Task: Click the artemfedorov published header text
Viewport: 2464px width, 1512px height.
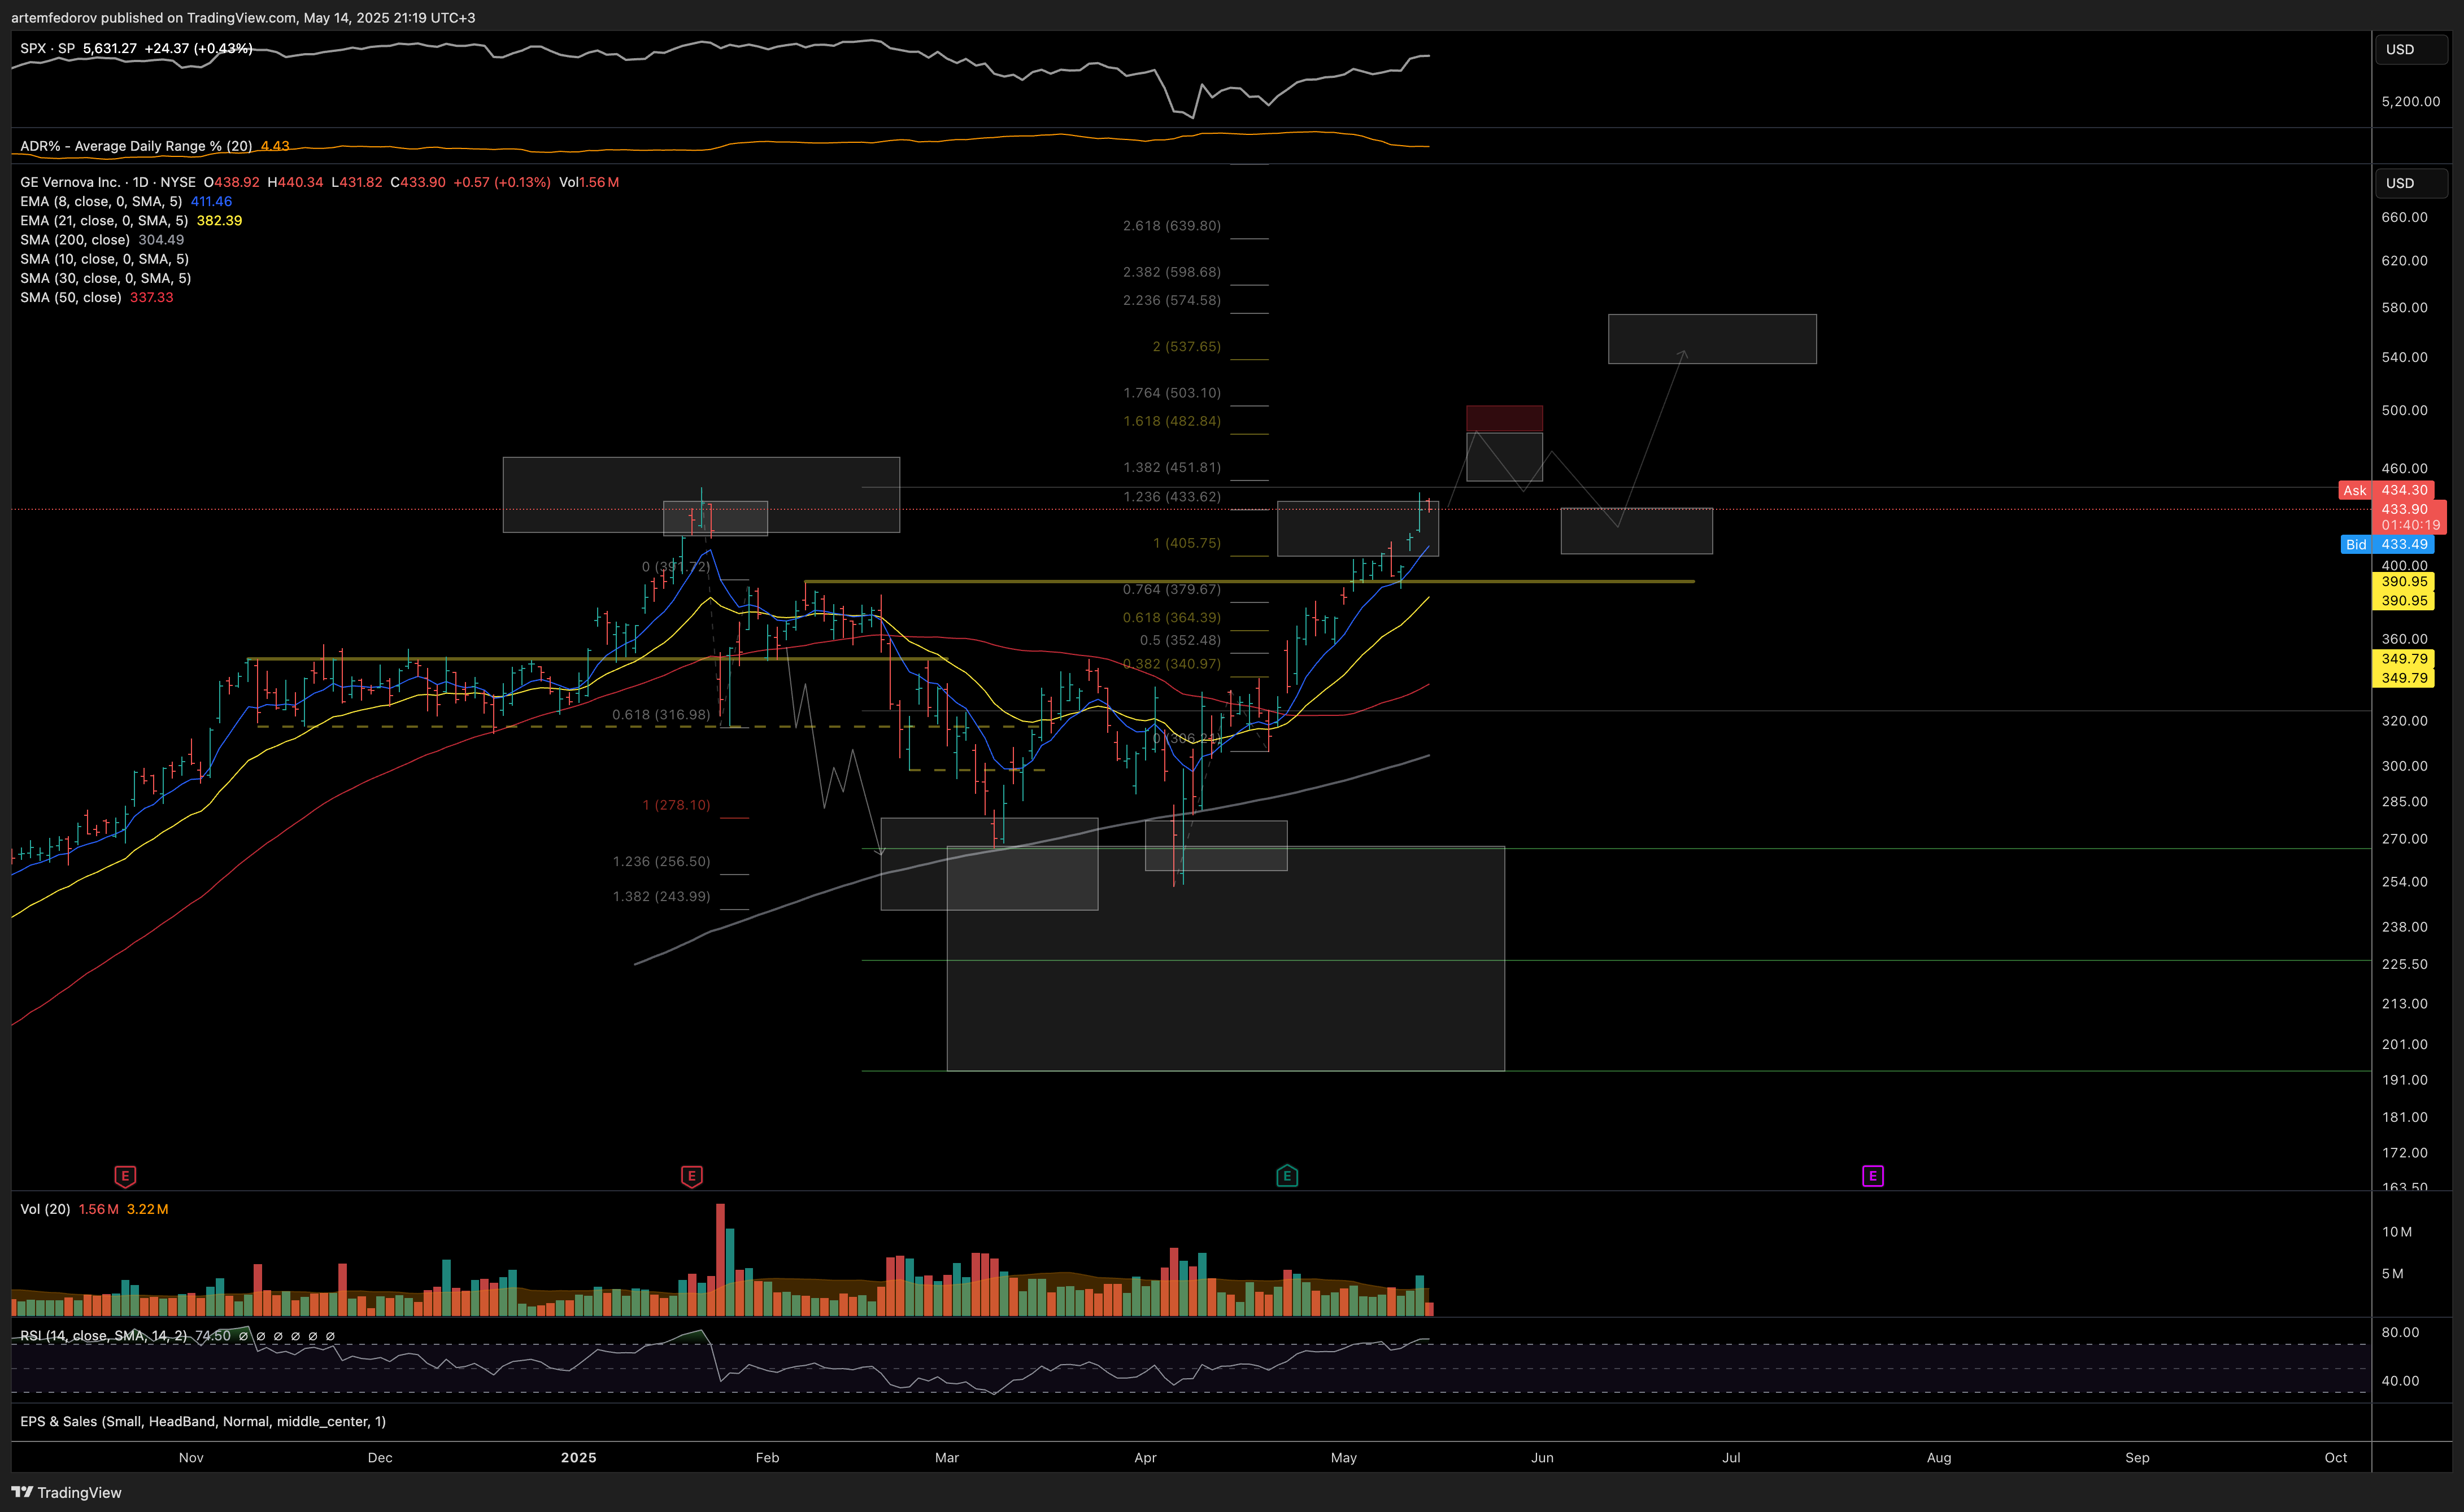Action: [243, 17]
